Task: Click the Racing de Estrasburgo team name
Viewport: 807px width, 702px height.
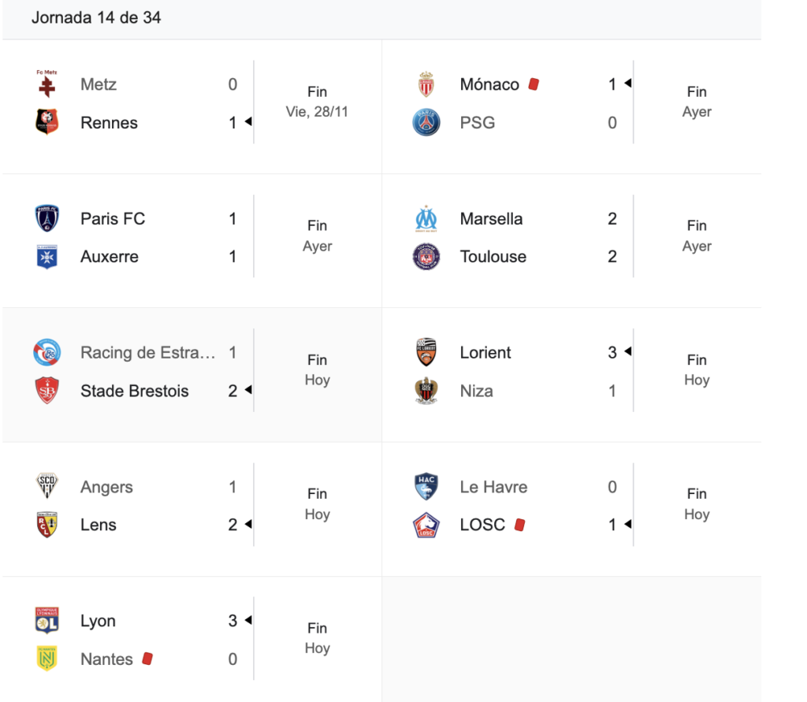Action: click(147, 352)
